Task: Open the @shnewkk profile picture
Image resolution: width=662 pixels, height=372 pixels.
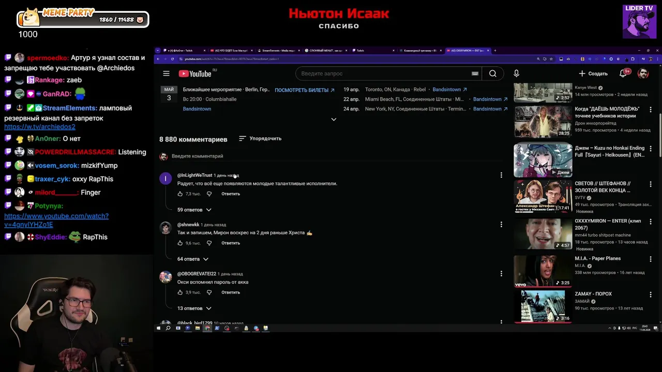Action: pyautogui.click(x=165, y=228)
